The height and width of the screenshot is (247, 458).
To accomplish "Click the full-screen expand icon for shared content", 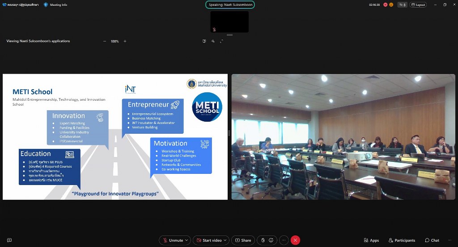I will click(x=221, y=41).
